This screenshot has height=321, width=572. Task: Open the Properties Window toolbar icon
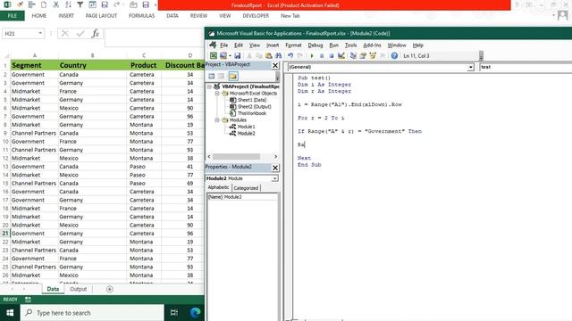pyautogui.click(x=363, y=55)
